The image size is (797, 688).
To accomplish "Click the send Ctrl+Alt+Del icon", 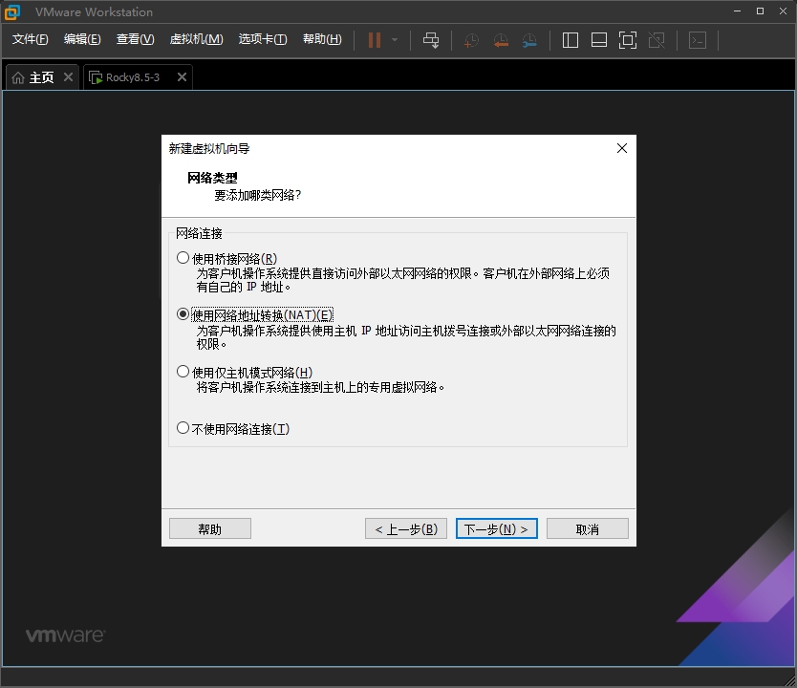I will pyautogui.click(x=431, y=40).
